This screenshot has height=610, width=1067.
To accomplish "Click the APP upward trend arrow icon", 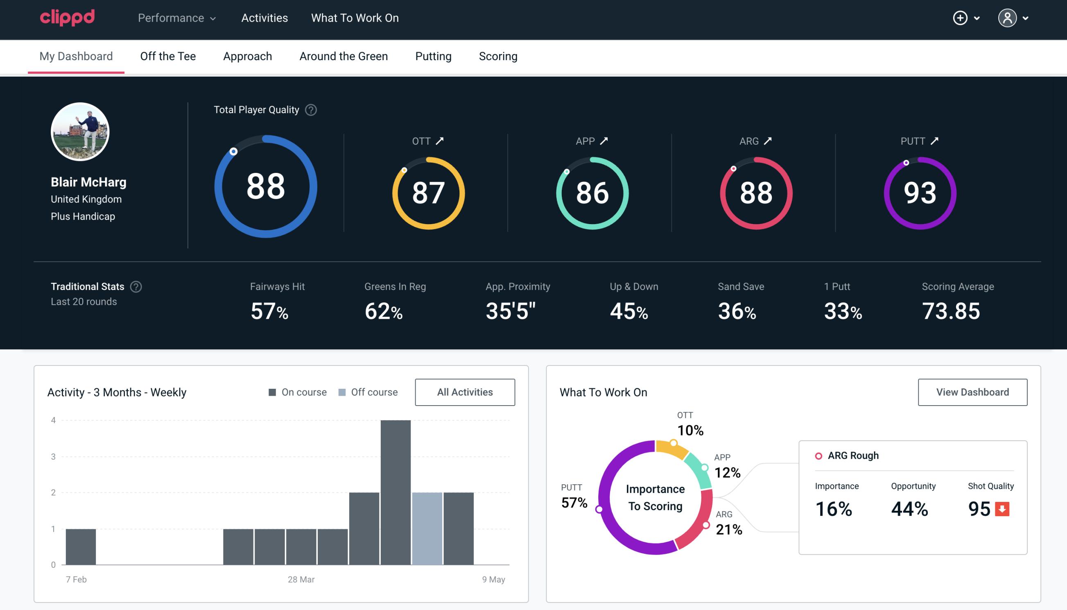I will [x=604, y=141].
